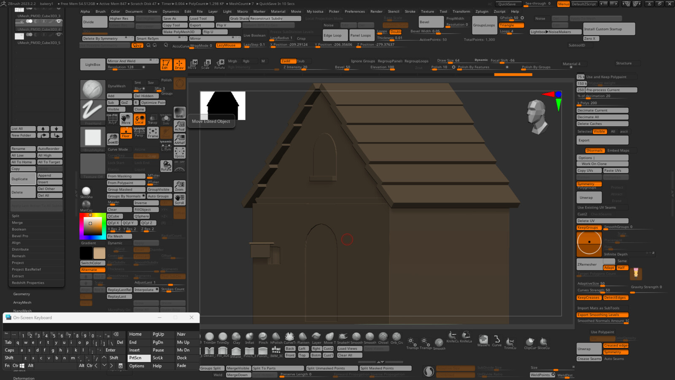
Task: Toggle Local transformations button
Action: (x=140, y=119)
